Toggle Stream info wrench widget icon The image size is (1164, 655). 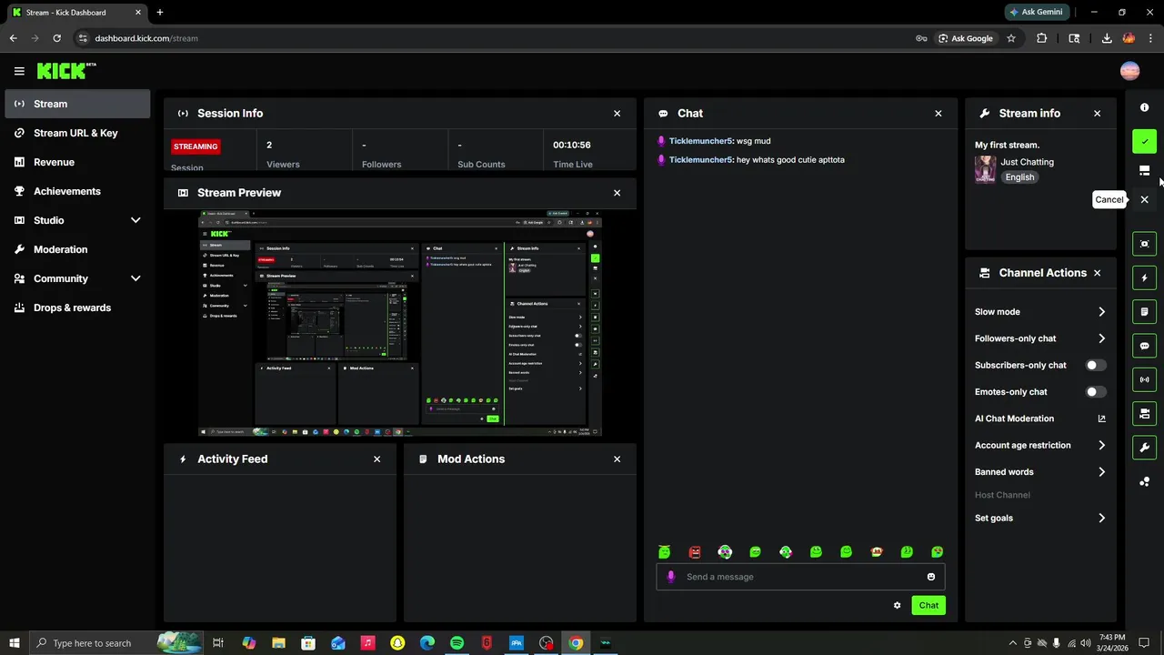pyautogui.click(x=1144, y=448)
